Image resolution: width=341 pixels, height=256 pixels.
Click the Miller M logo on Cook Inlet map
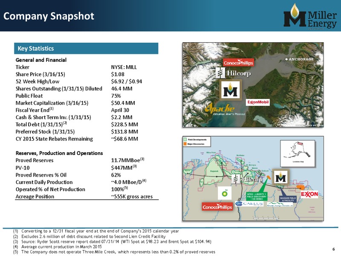click(x=231, y=90)
